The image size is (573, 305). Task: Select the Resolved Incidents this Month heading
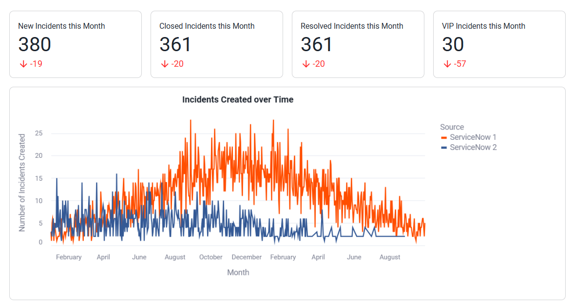tap(352, 26)
